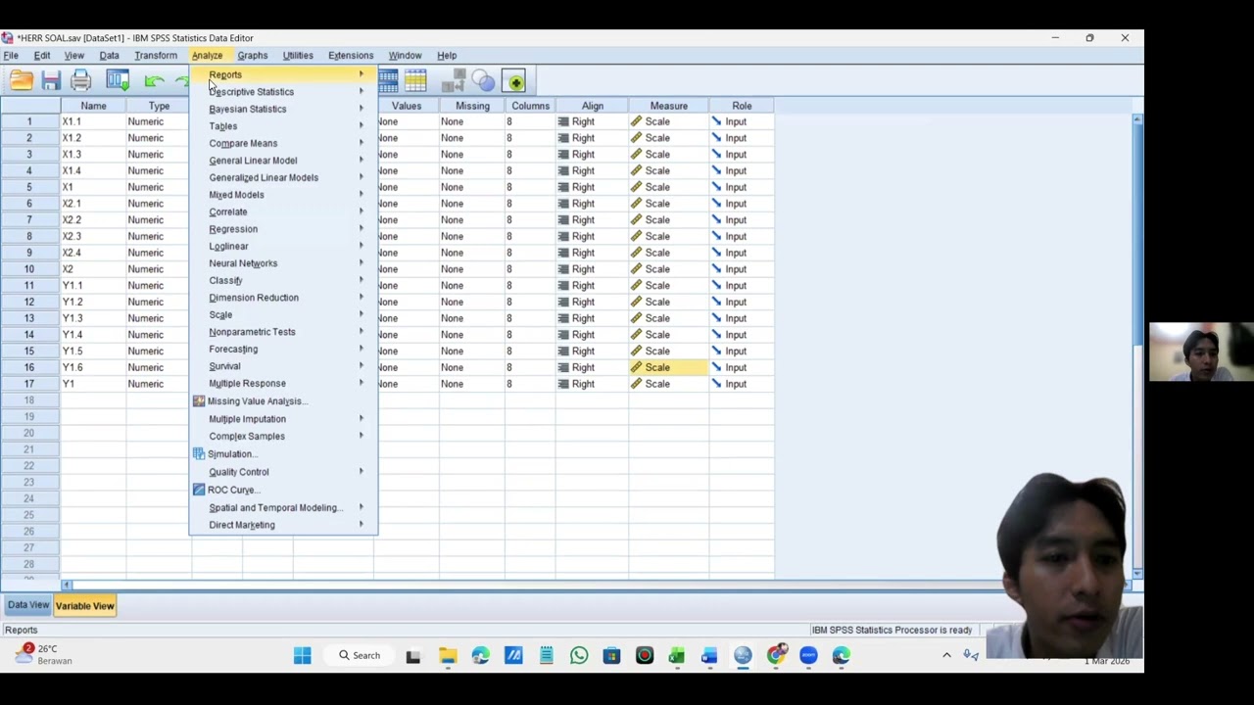This screenshot has width=1254, height=705.
Task: Open the Windows Start menu
Action: click(302, 655)
